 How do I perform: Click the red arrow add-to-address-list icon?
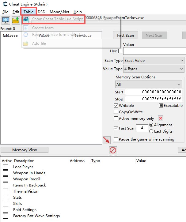(x=106, y=140)
